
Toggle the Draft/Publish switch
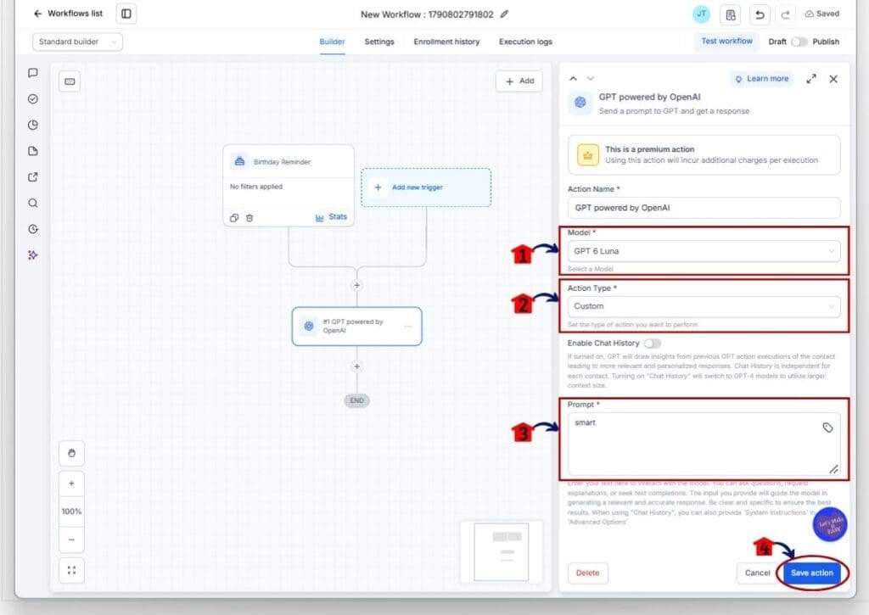pyautogui.click(x=799, y=42)
